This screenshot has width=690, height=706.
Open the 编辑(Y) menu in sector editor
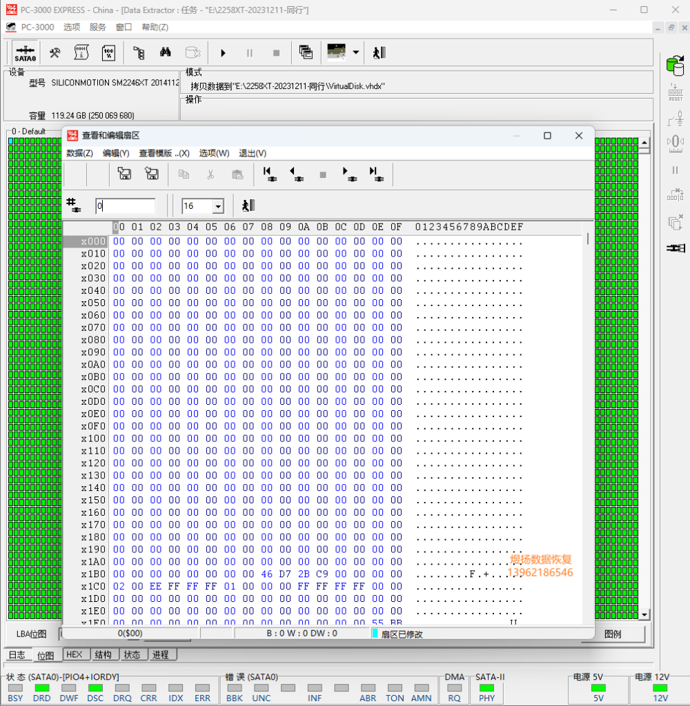click(x=116, y=154)
